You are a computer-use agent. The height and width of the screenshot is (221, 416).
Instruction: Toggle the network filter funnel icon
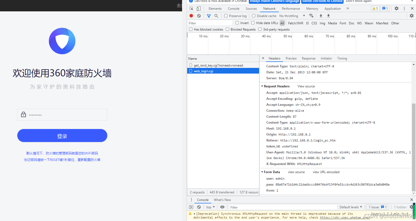click(209, 16)
